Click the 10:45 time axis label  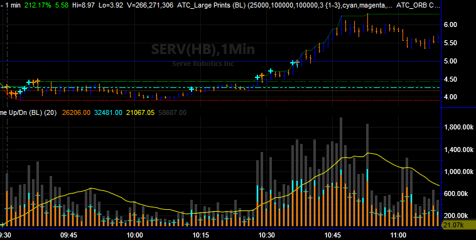point(332,235)
